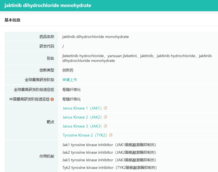This screenshot has width=218, height=172.
Task: Select the 基本信息 section header
Action: (x=12, y=20)
